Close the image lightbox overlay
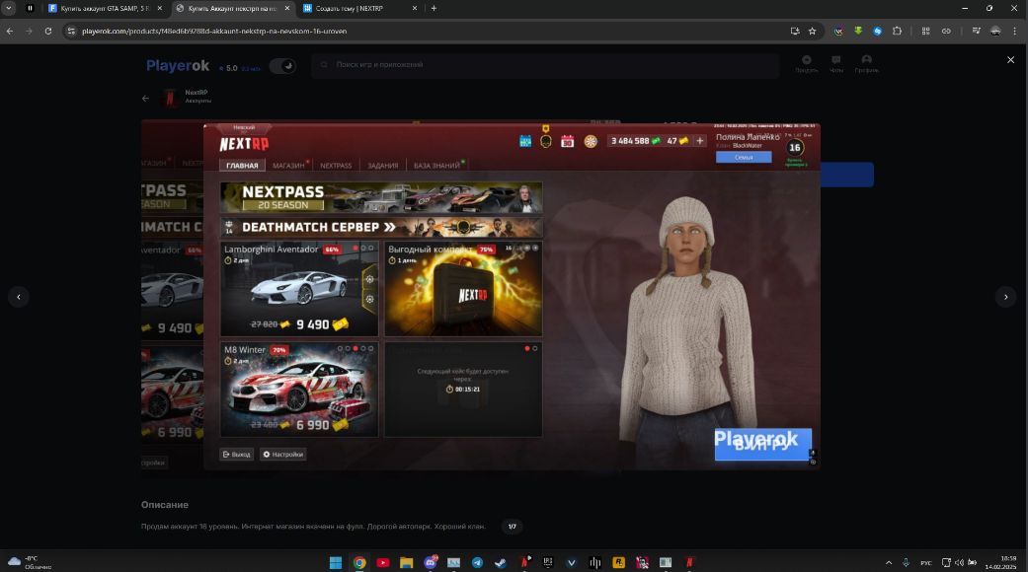This screenshot has width=1028, height=572. [x=1010, y=59]
